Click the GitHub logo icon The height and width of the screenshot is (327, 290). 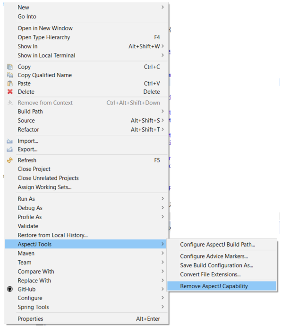point(10,289)
